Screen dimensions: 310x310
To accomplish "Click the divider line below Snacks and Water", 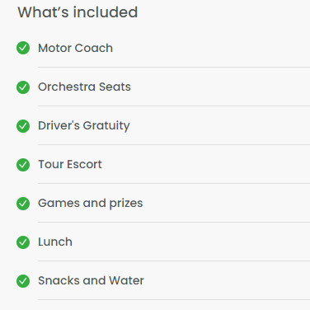I will 174,299.
